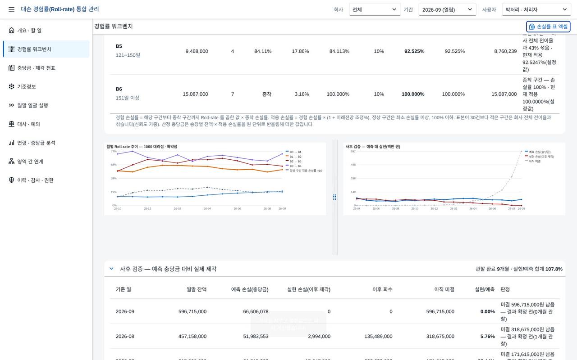Click the document icon for 충당금 · 제각 전표

click(x=11, y=68)
